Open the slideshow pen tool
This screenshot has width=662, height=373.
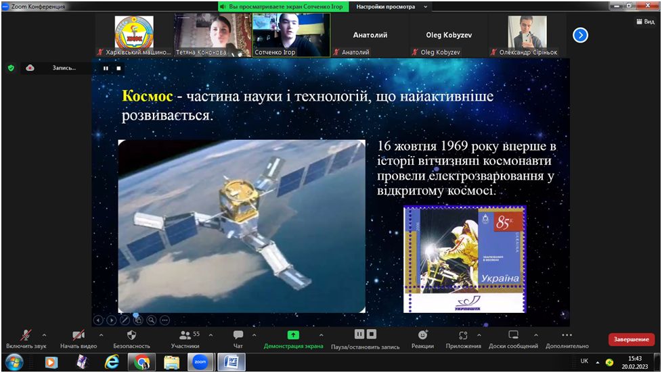[x=125, y=320]
